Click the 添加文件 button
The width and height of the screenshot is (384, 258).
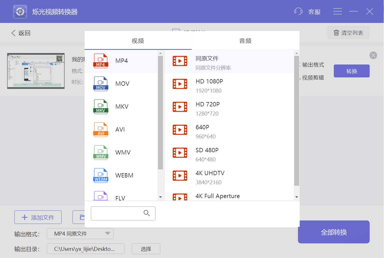[x=38, y=217]
